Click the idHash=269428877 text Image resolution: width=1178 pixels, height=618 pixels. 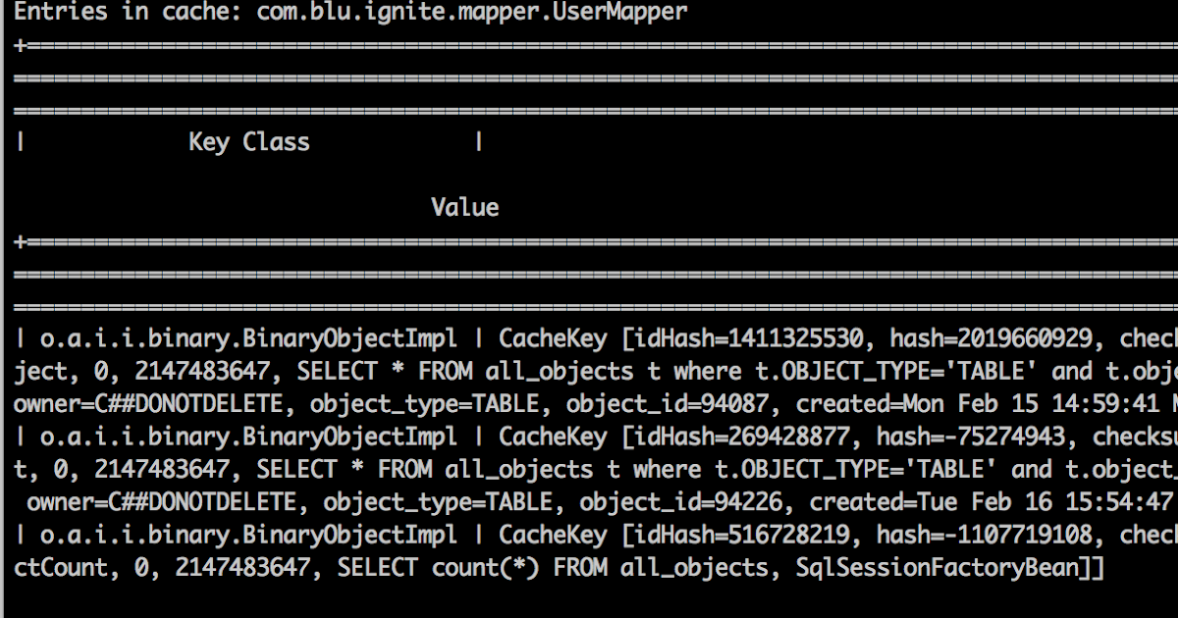point(744,437)
